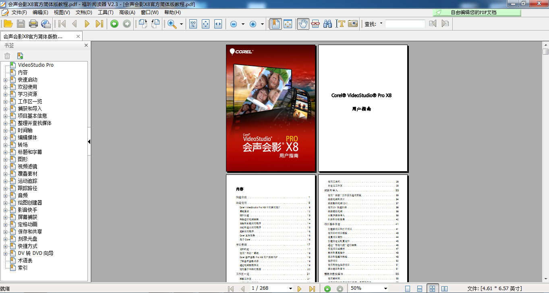The width and height of the screenshot is (549, 293).
Task: Open the zoom tool dropdown arrow
Action: click(x=182, y=24)
